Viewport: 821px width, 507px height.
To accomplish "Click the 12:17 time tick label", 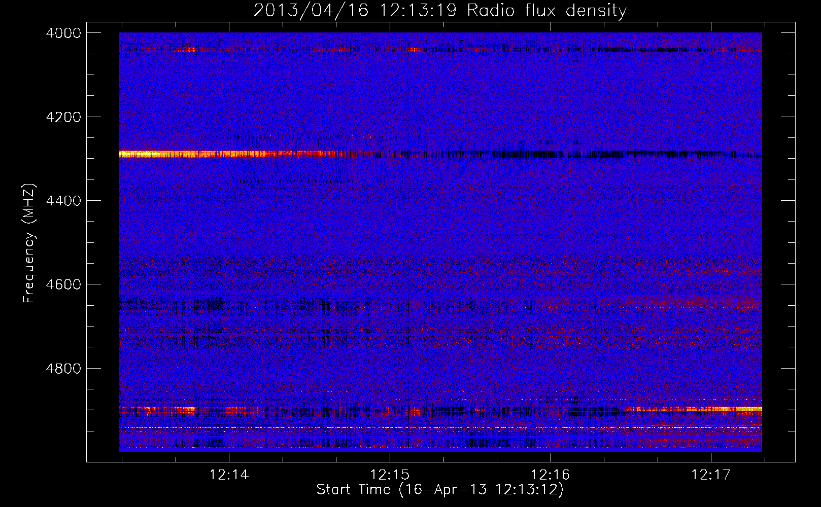I will click(711, 475).
